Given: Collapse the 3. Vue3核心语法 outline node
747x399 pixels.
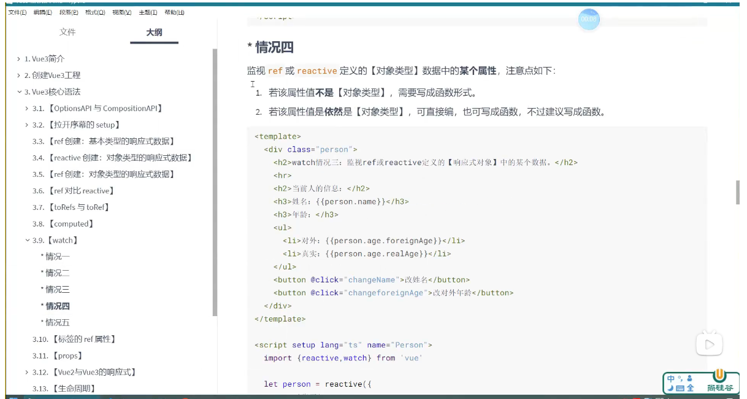Looking at the screenshot, I should 19,92.
